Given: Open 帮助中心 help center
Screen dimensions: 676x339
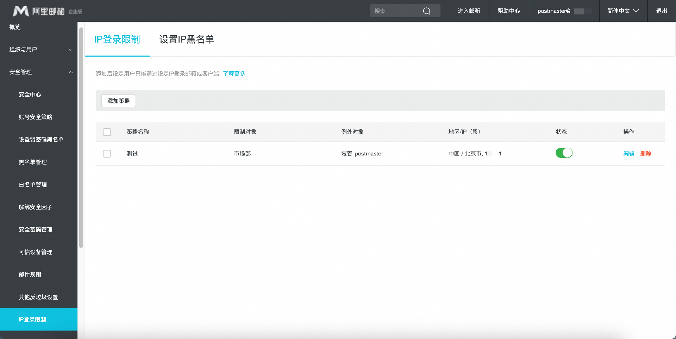Looking at the screenshot, I should pos(509,11).
